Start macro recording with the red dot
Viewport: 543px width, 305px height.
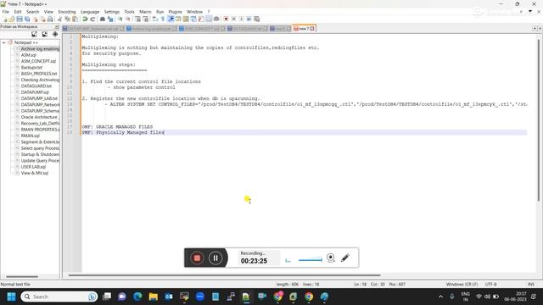coord(226,19)
